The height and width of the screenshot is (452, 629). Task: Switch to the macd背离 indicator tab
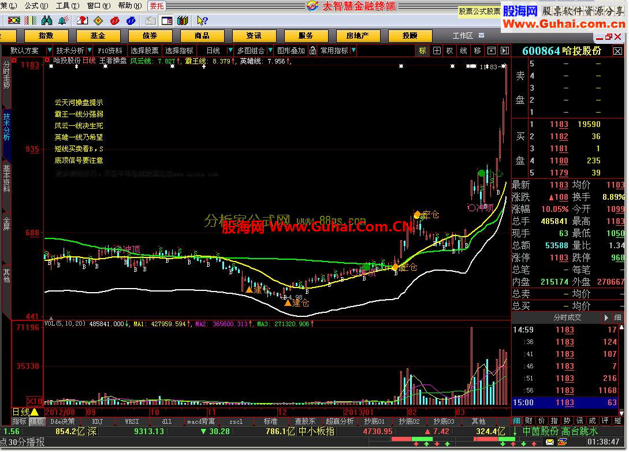pyautogui.click(x=201, y=421)
